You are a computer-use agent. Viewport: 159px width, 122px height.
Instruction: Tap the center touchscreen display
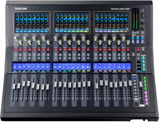(x=72, y=23)
